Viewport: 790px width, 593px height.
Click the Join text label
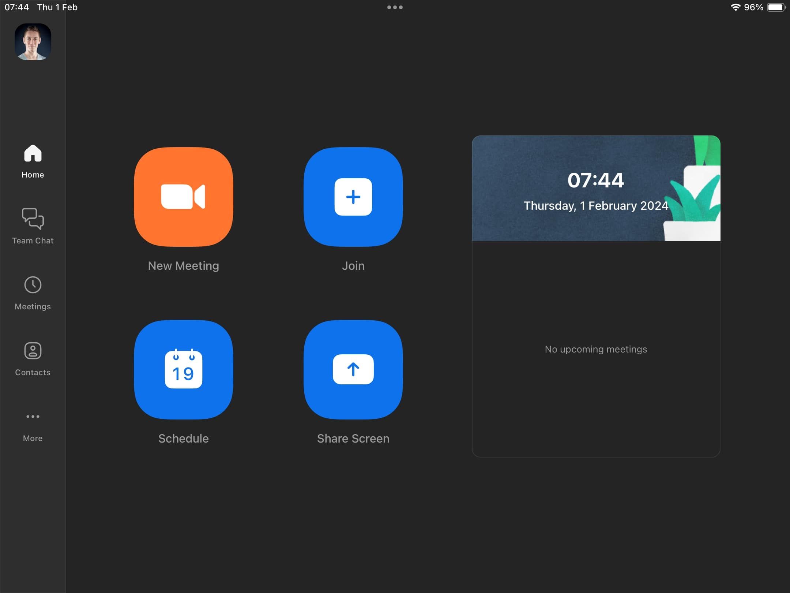coord(353,266)
